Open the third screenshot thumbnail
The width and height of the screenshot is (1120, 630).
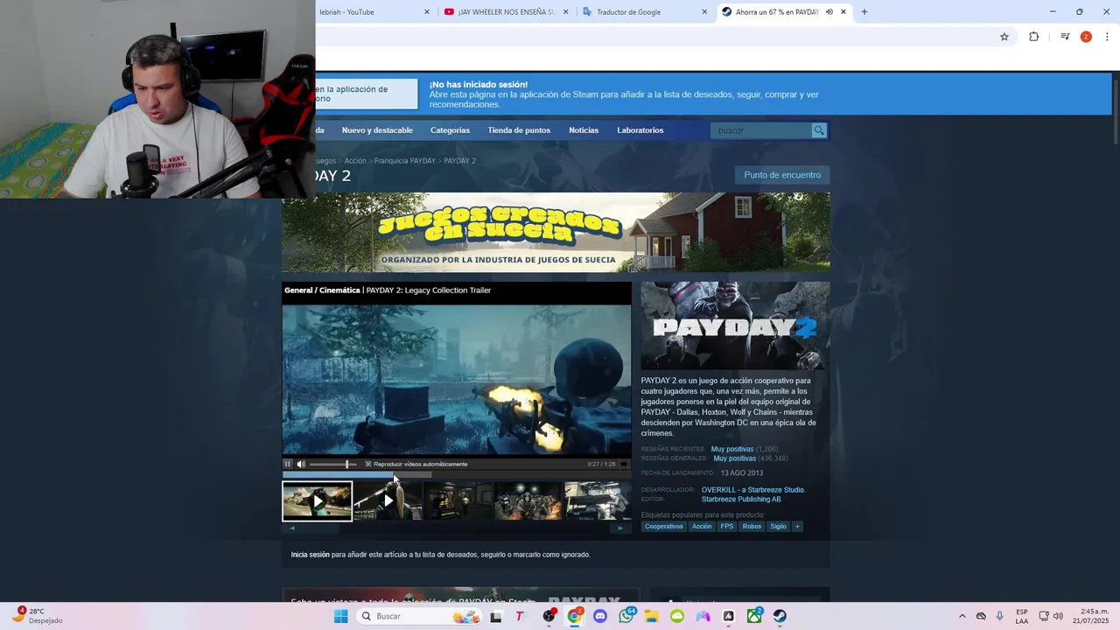pyautogui.click(x=458, y=501)
